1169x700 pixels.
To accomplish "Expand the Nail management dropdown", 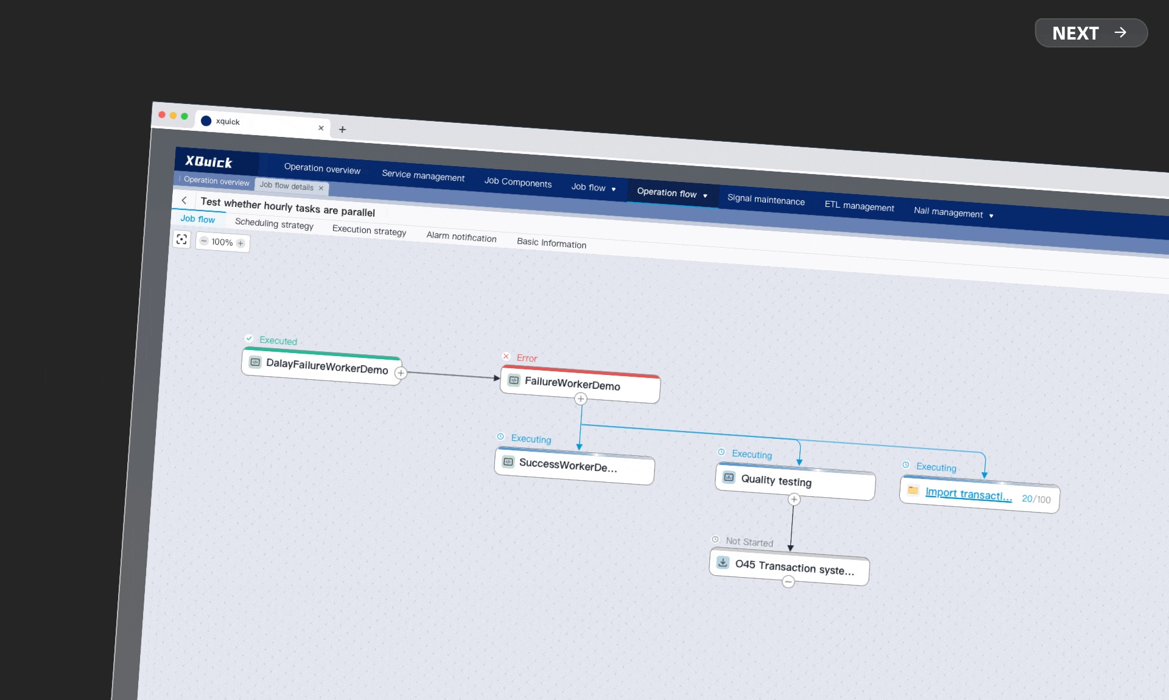I will tap(953, 212).
